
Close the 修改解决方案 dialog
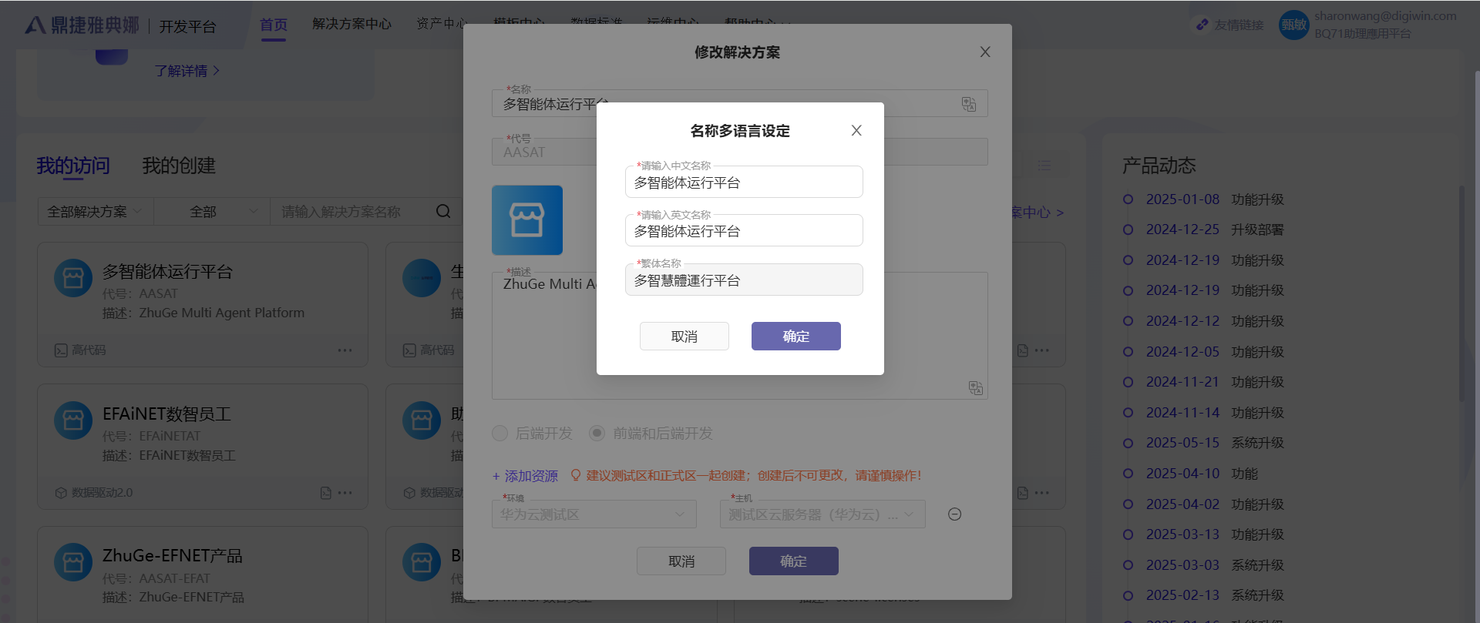point(985,52)
